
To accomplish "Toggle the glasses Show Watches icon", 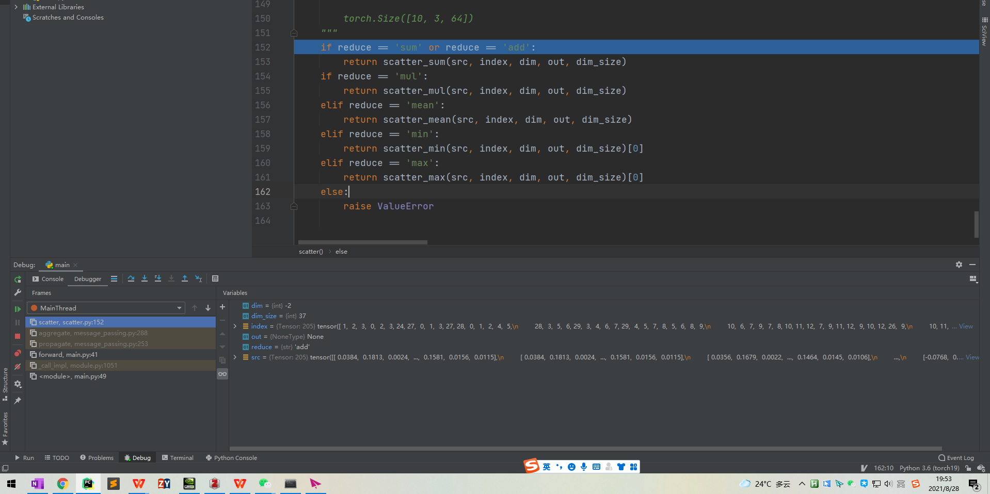I will (x=222, y=374).
